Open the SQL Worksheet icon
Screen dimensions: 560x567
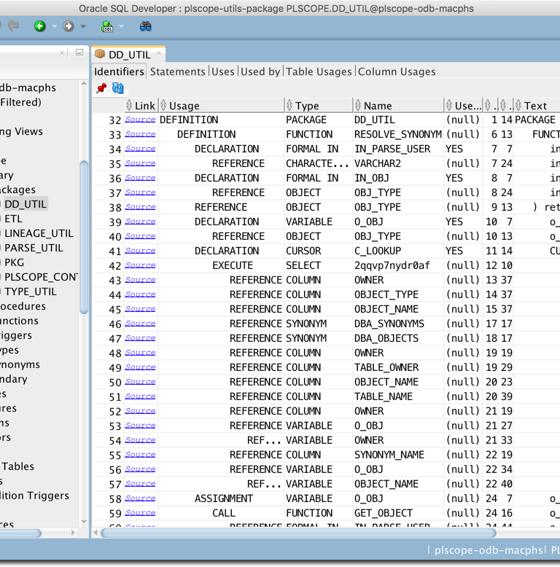(107, 26)
